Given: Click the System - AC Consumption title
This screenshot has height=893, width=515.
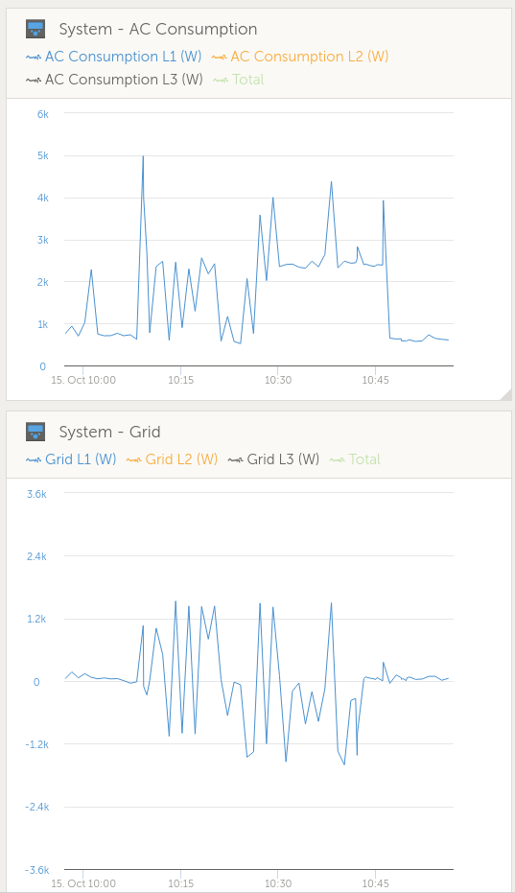Looking at the screenshot, I should pyautogui.click(x=158, y=29).
